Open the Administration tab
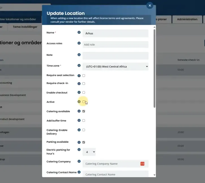The height and width of the screenshot is (183, 205). (187, 19)
